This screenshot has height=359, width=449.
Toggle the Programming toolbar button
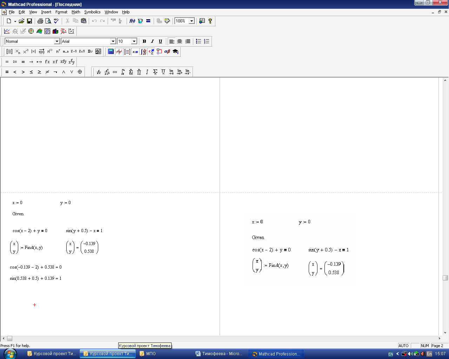click(159, 52)
